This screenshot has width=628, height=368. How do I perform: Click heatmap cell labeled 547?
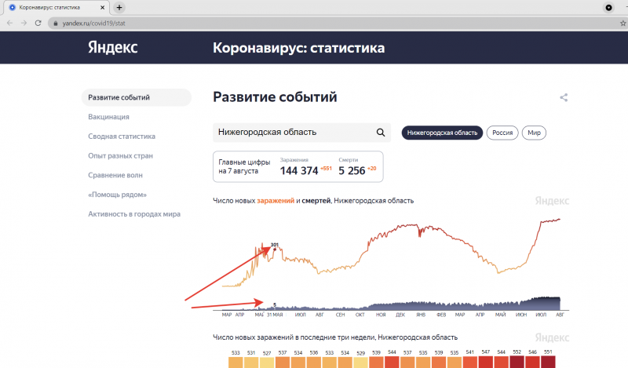tap(485, 363)
